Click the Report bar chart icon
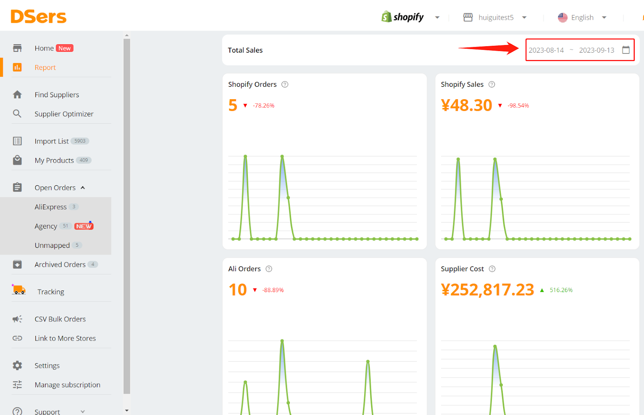644x415 pixels. [x=17, y=67]
